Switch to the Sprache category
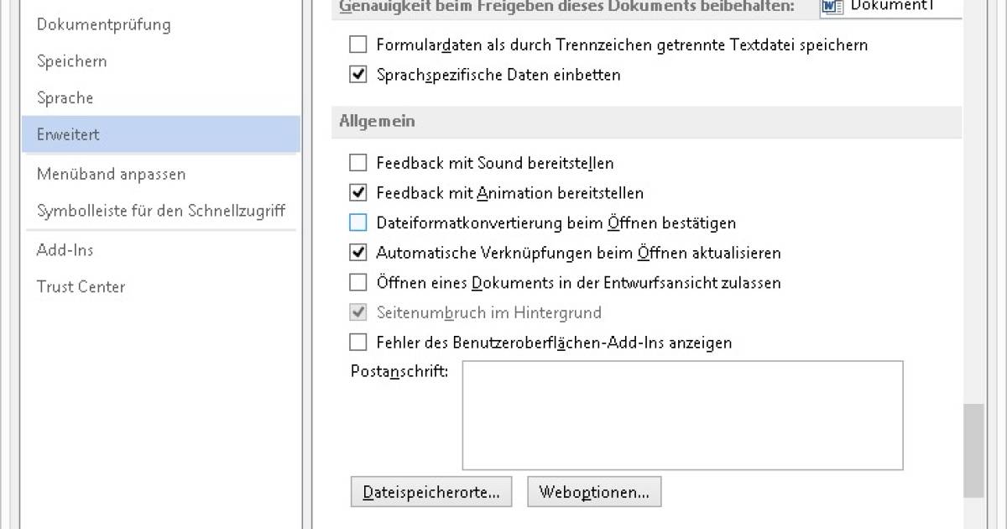Screen dimensions: 1007x529 tap(65, 98)
